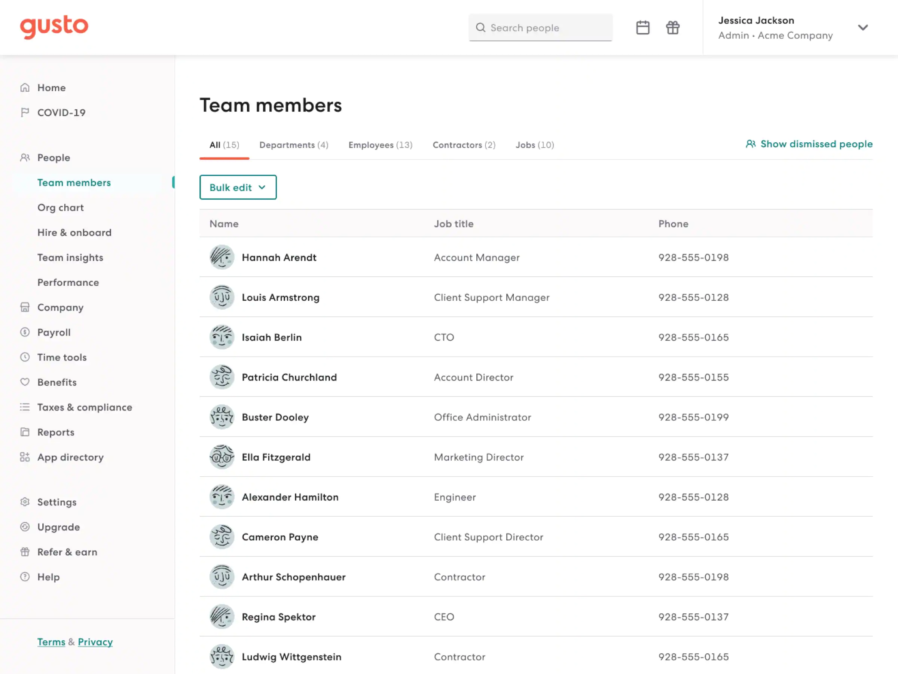
Task: Expand the Jessica Jackson account chevron
Action: 863,28
